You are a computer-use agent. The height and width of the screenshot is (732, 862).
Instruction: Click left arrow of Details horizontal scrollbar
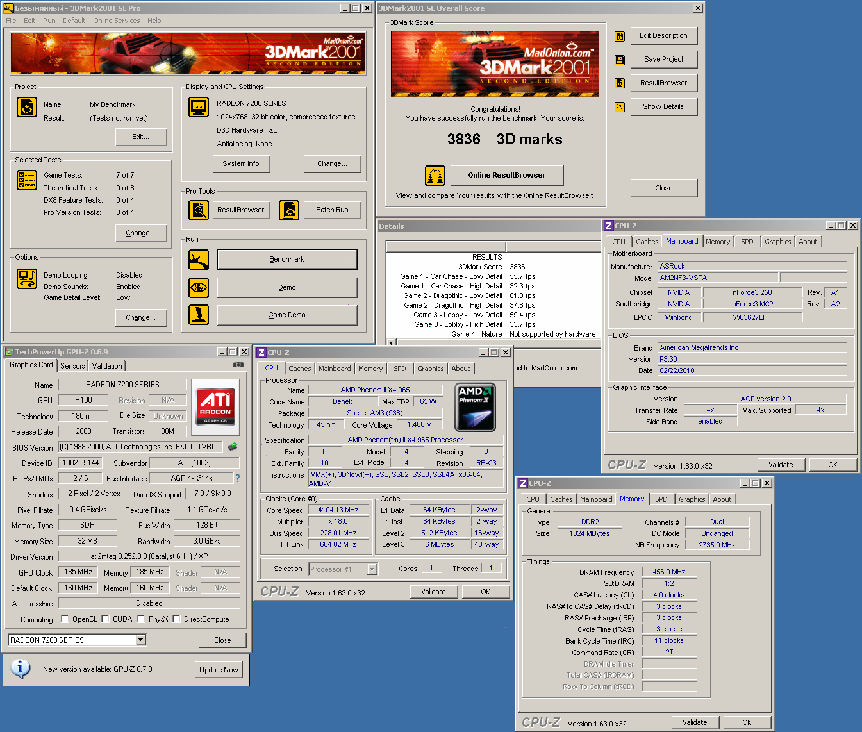[x=391, y=342]
